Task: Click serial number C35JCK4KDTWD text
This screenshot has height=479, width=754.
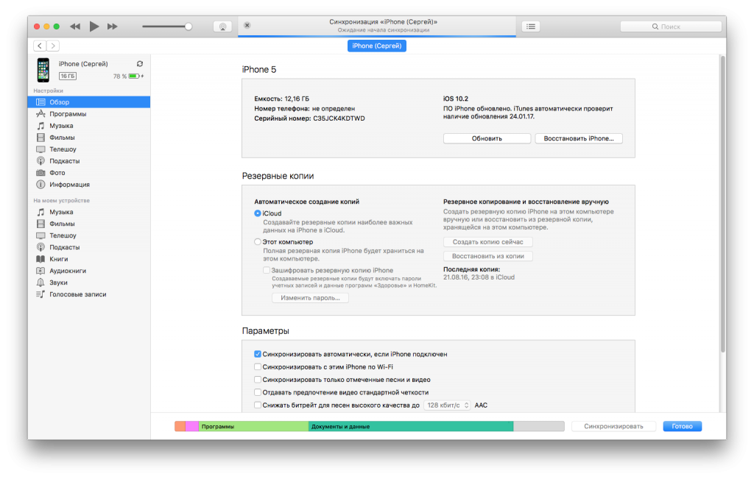Action: [339, 118]
